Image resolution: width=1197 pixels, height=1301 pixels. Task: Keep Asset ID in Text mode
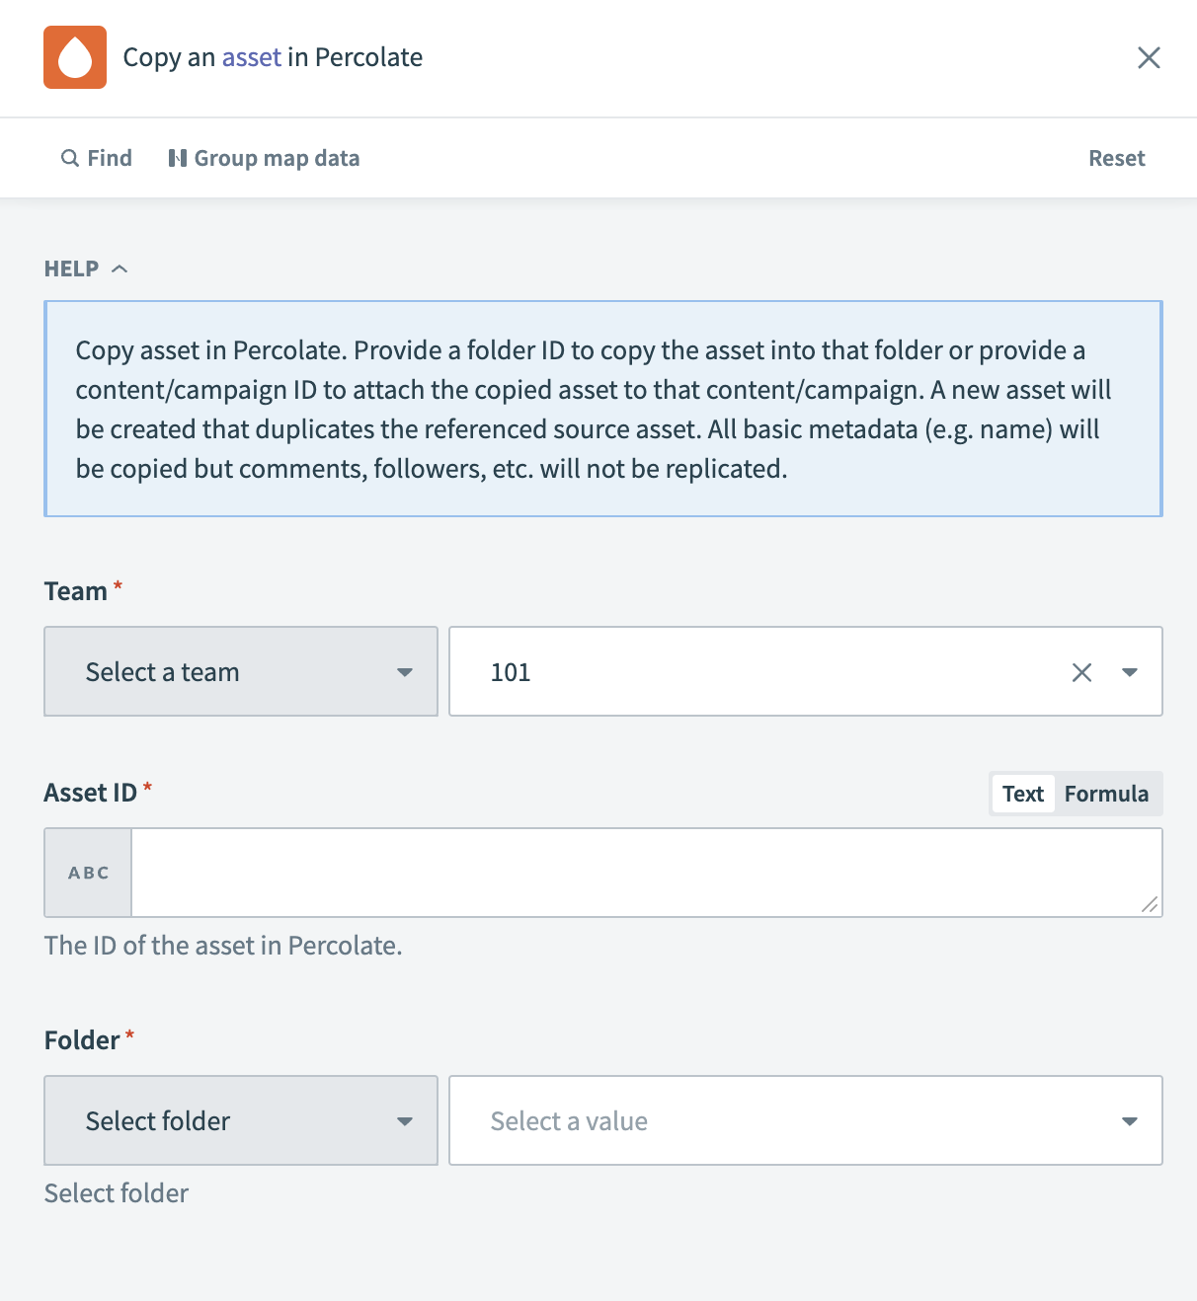1022,793
